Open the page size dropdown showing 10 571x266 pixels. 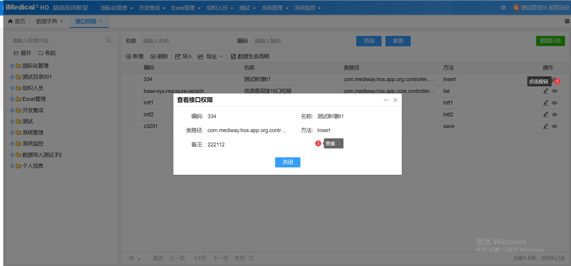134,258
